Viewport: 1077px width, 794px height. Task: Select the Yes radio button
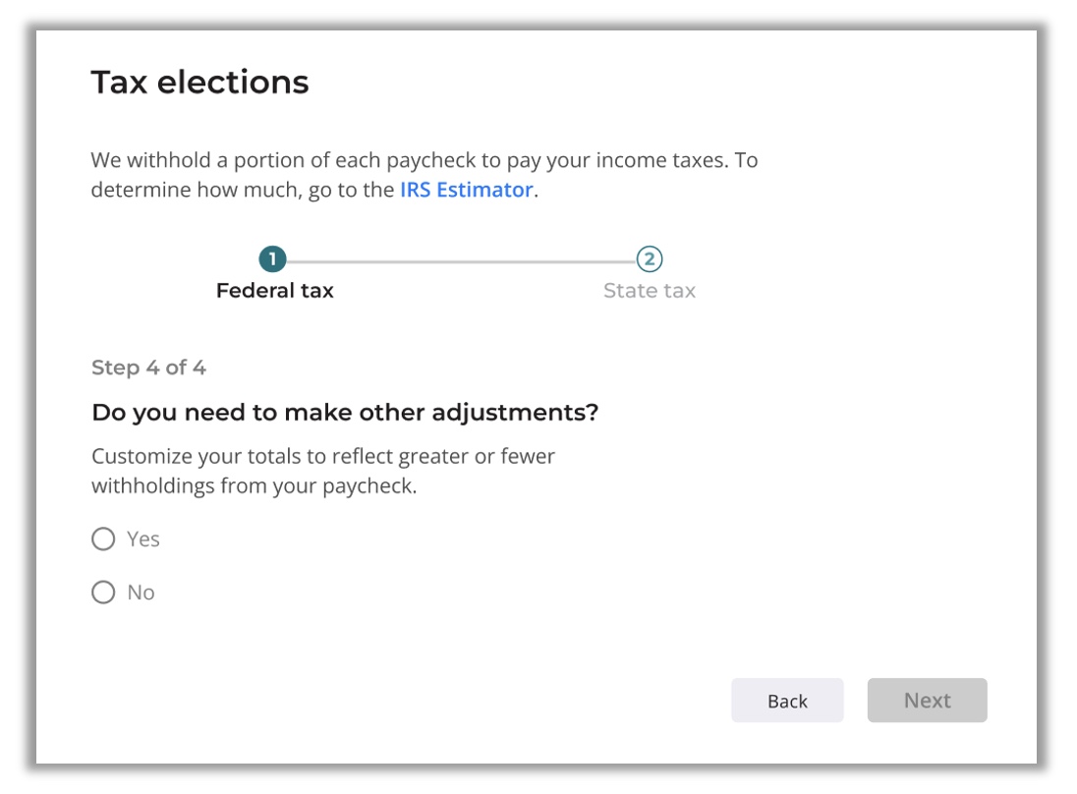pos(103,539)
